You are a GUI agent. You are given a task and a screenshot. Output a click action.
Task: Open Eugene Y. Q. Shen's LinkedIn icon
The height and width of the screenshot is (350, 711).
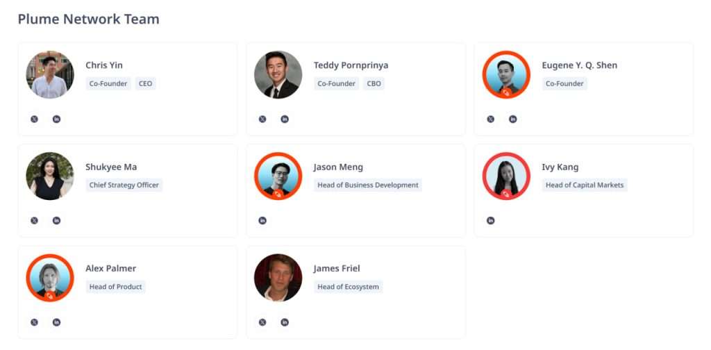[513, 119]
